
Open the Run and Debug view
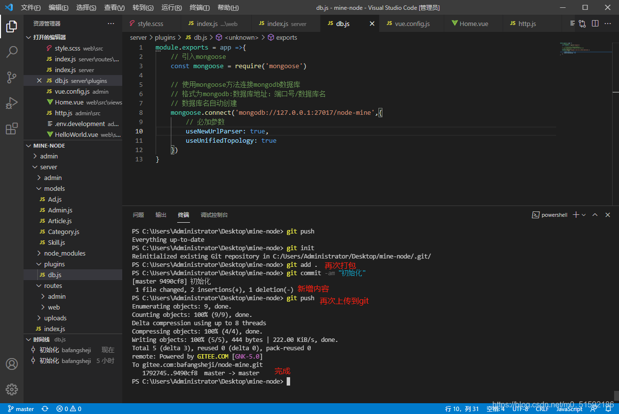(12, 103)
